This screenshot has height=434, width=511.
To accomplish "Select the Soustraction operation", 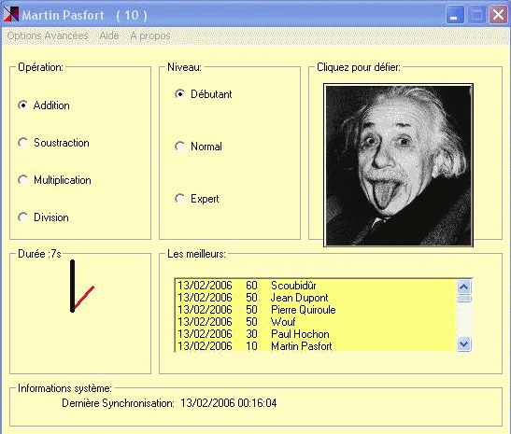I will coord(54,143).
